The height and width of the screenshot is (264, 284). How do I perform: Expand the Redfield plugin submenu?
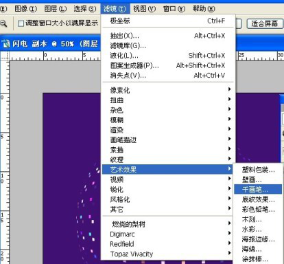pos(168,244)
